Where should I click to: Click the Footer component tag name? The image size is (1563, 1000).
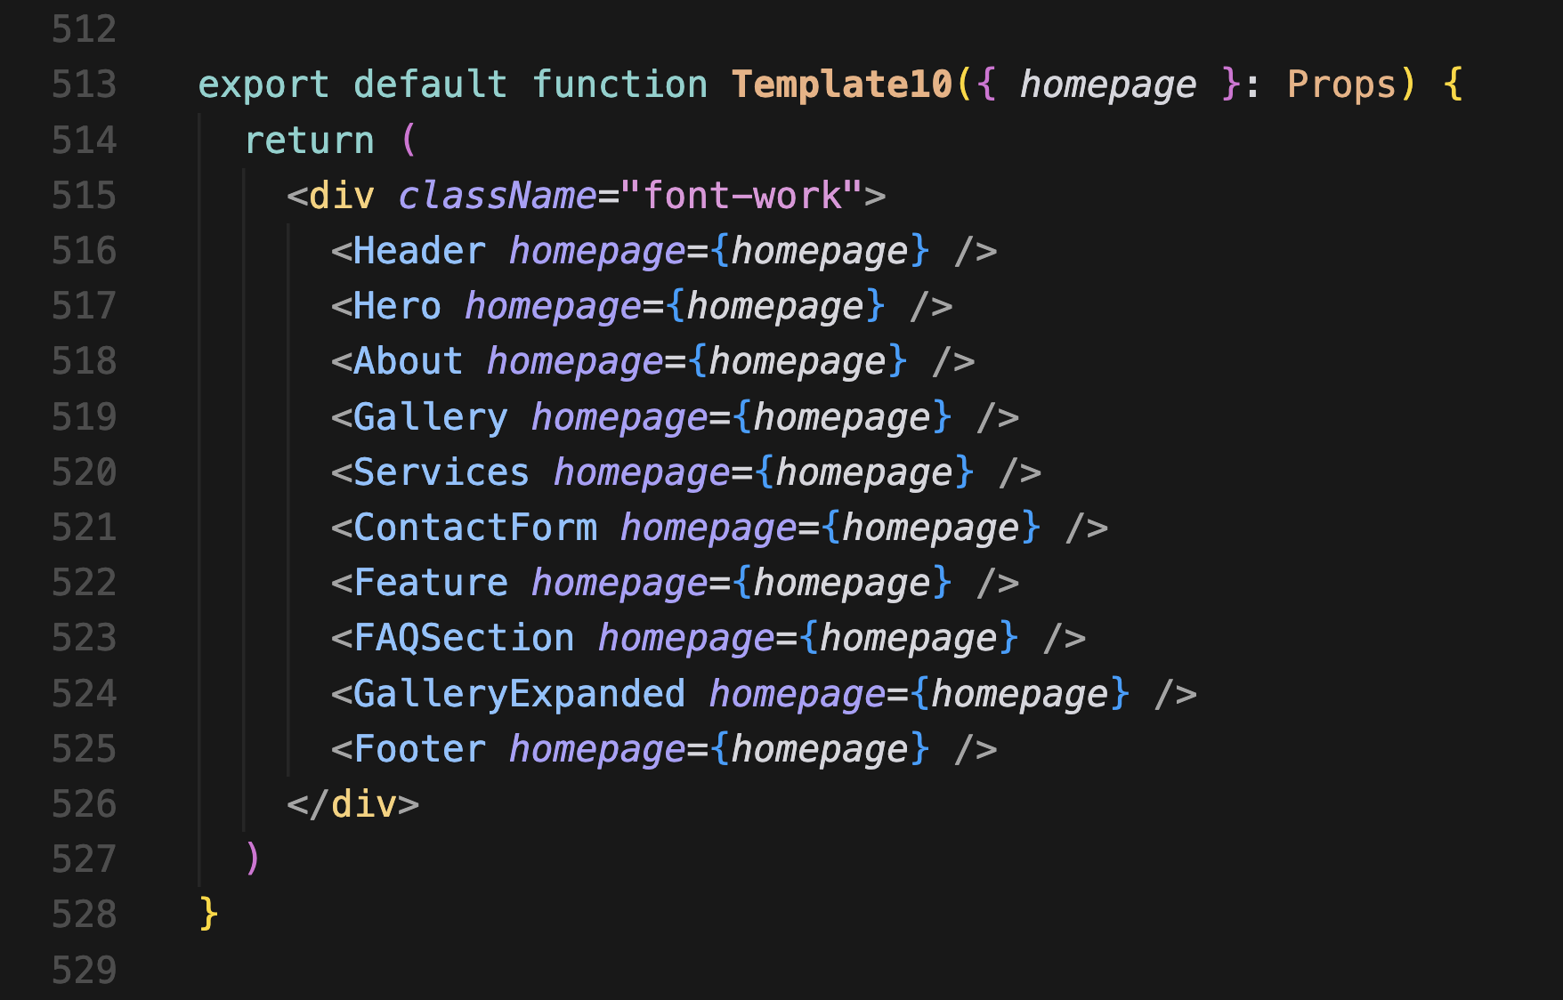coord(419,749)
